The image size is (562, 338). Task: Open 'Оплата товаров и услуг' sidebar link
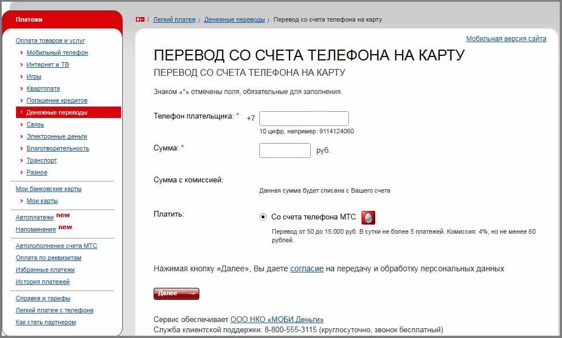[50, 41]
